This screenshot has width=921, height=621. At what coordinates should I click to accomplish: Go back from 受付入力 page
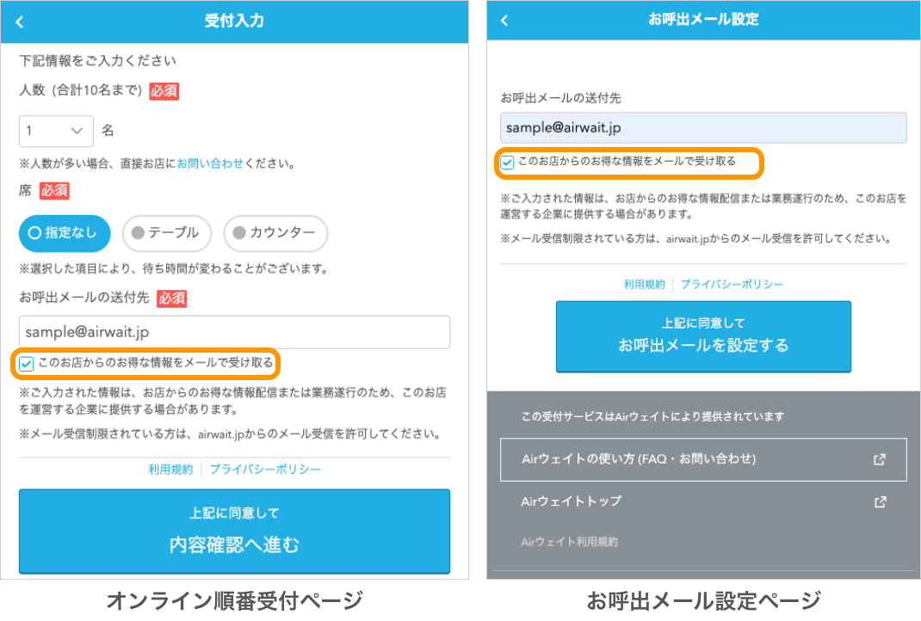pos(20,22)
